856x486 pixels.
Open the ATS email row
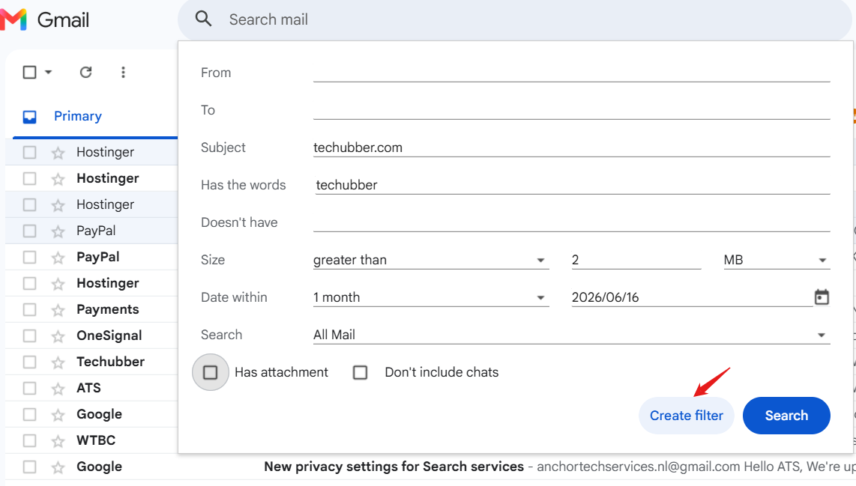(91, 388)
